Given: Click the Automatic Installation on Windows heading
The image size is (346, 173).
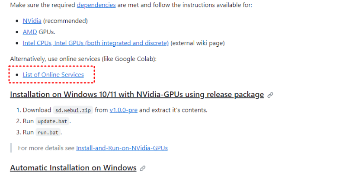Looking at the screenshot, I should pos(73,168).
